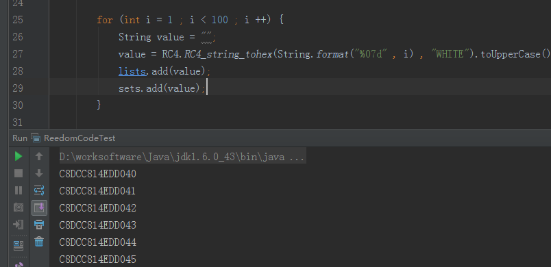Toggle Scroll to the End button
Image resolution: width=551 pixels, height=267 pixels.
pos(39,207)
